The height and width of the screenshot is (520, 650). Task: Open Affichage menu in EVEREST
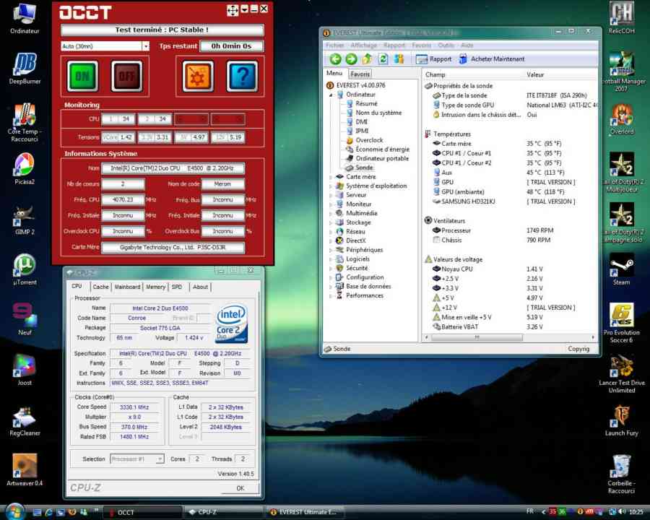pos(363,45)
